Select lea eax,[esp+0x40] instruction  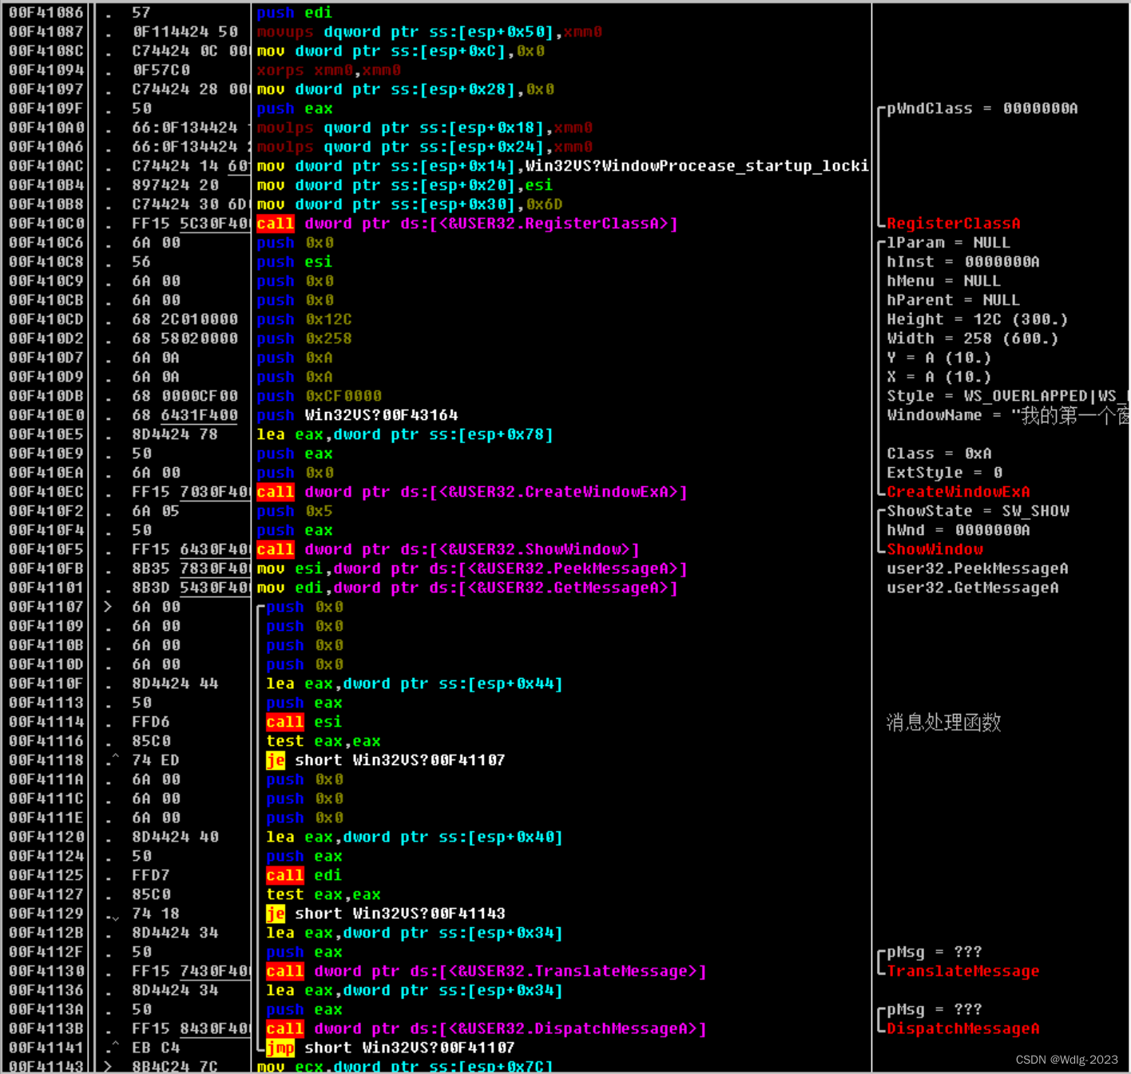click(415, 837)
